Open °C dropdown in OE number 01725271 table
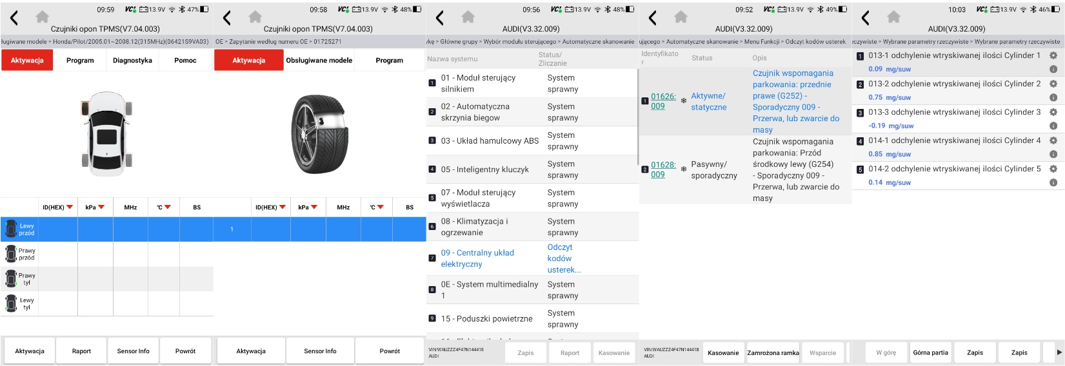This screenshot has height=366, width=1065. [x=381, y=207]
